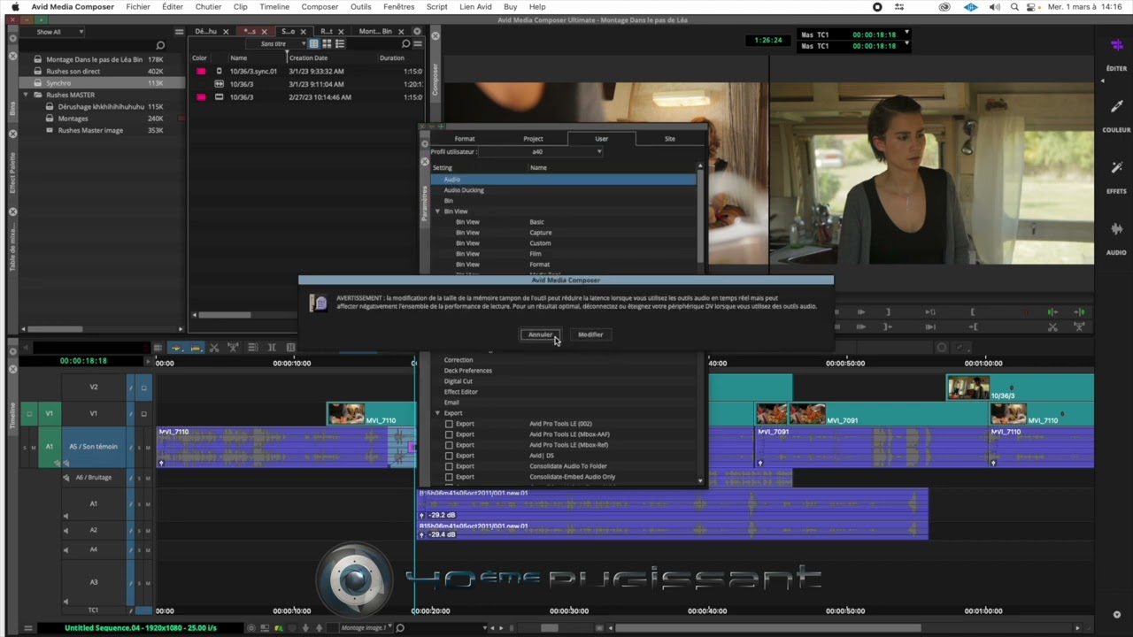
Task: Open the Rushes son direct bin
Action: 73,71
